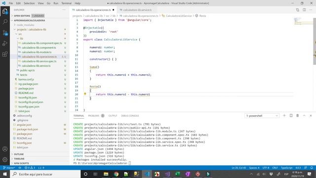Screen dimensions: 316x178
Task: Click the Spaces: 4 indentation setting
Action: [254, 168]
